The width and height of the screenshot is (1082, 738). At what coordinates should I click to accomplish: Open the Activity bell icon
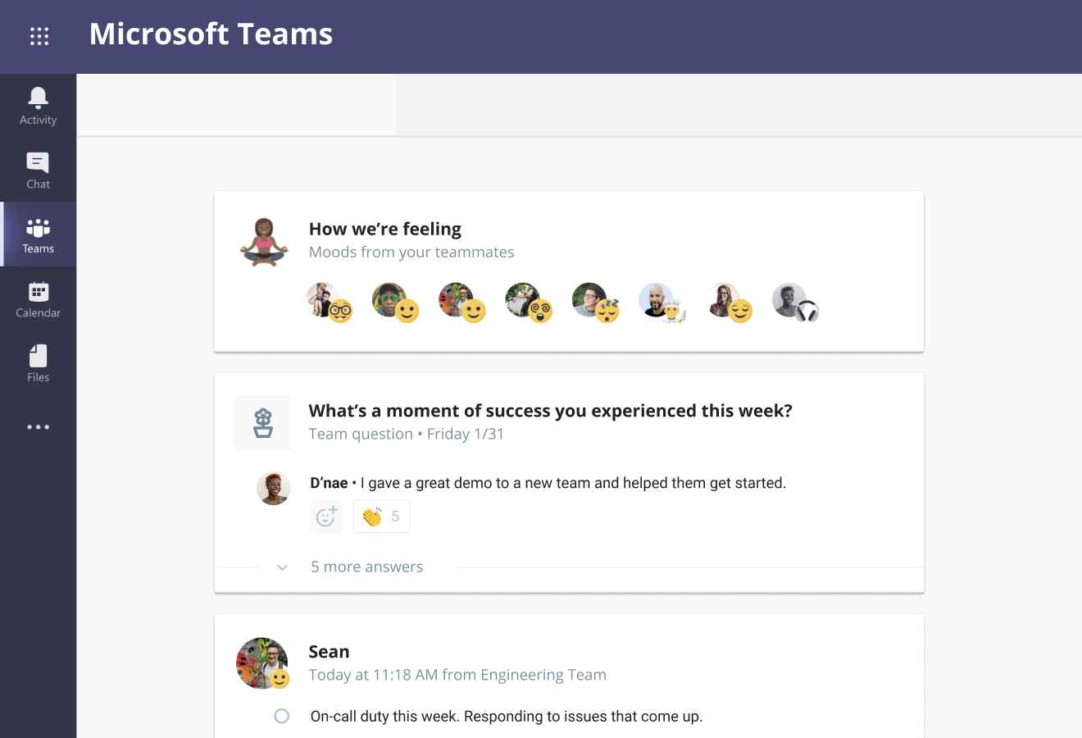click(x=38, y=107)
